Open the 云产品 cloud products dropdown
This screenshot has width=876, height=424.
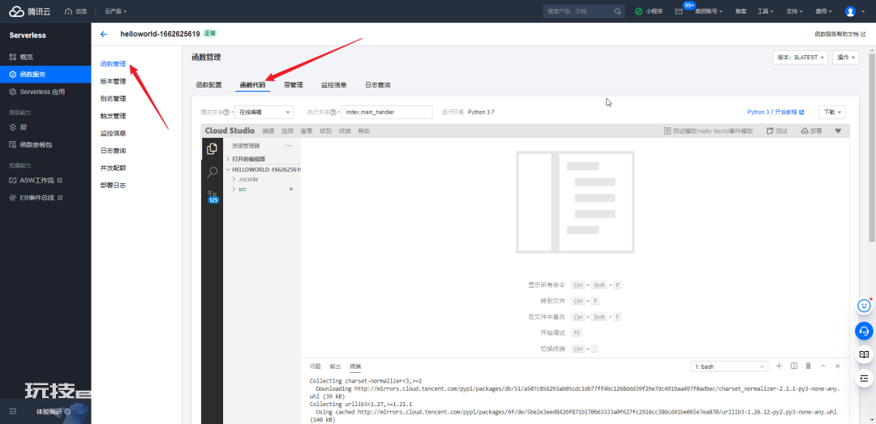pos(116,11)
